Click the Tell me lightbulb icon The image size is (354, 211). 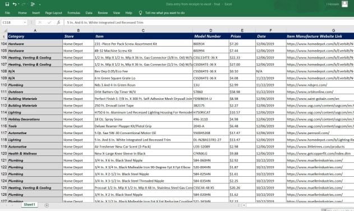tap(140, 13)
